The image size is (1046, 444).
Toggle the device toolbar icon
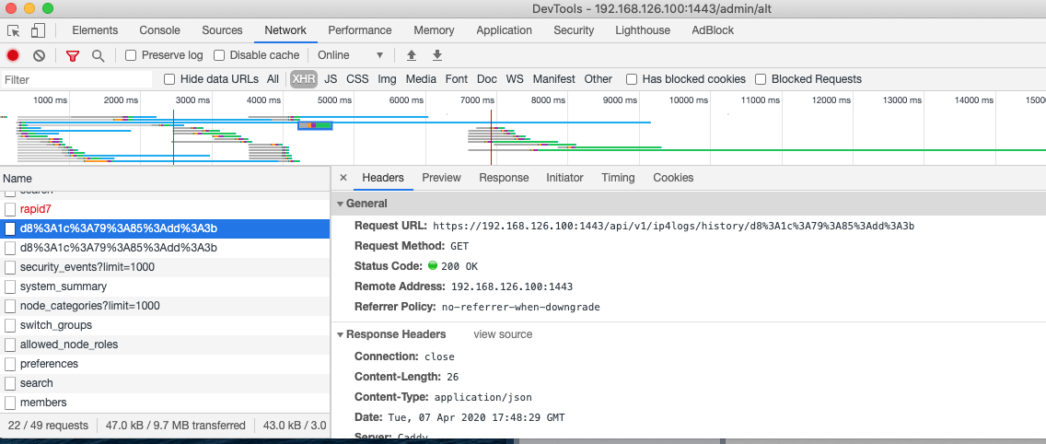pyautogui.click(x=38, y=30)
